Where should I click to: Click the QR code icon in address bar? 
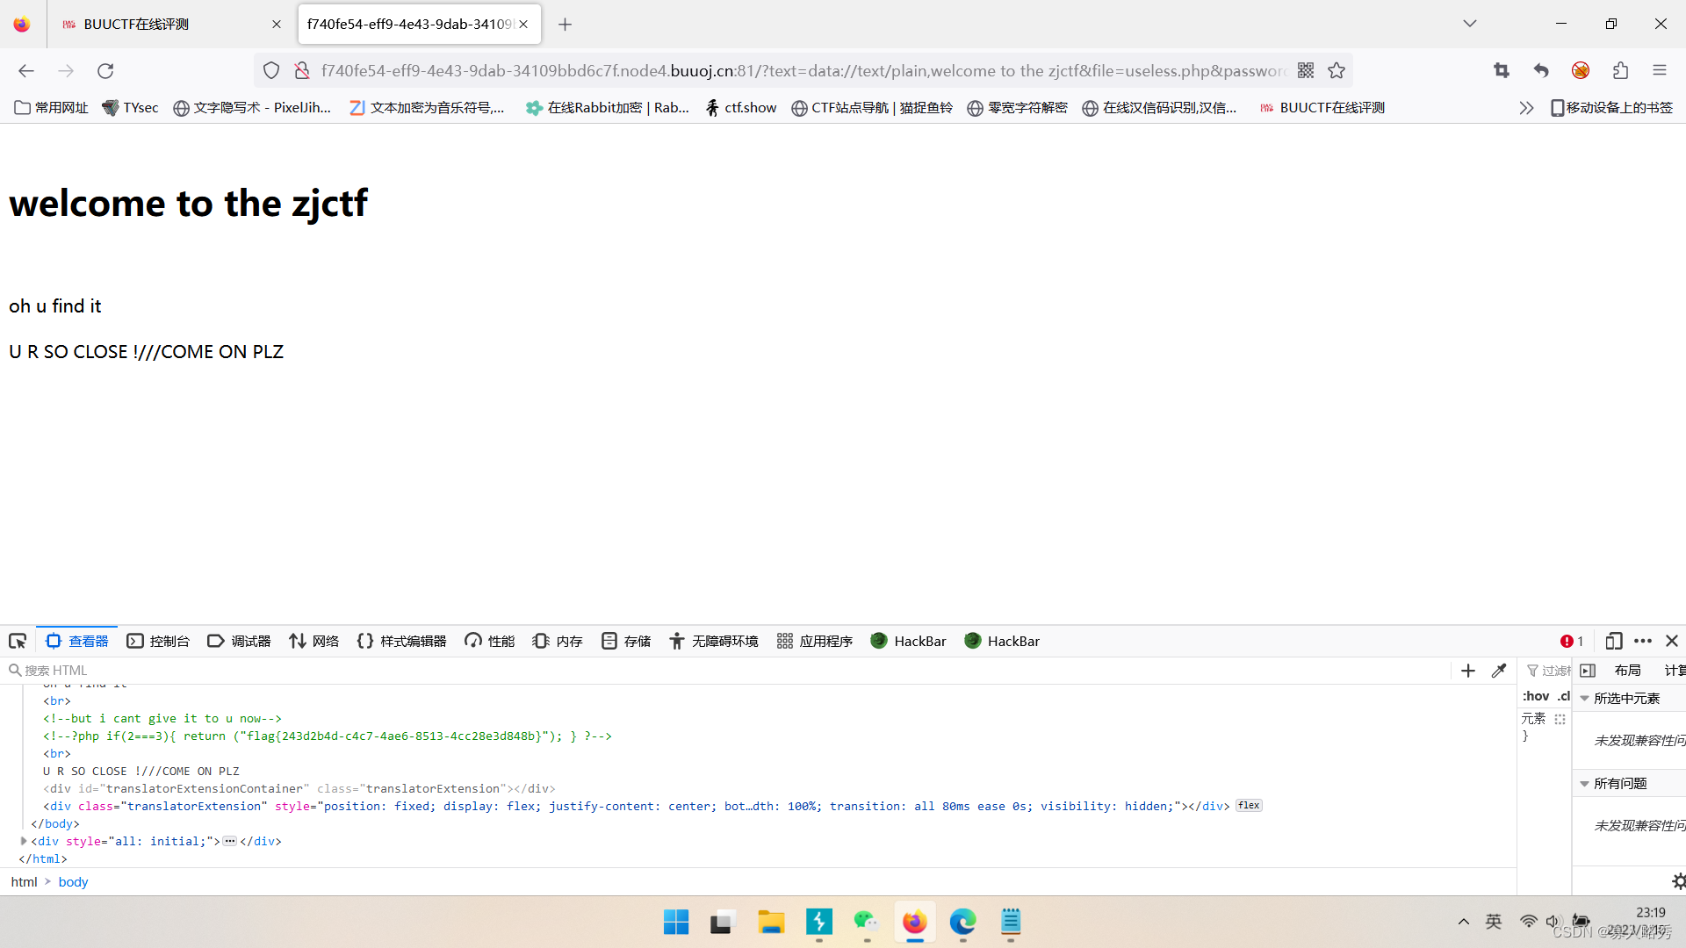click(x=1306, y=70)
